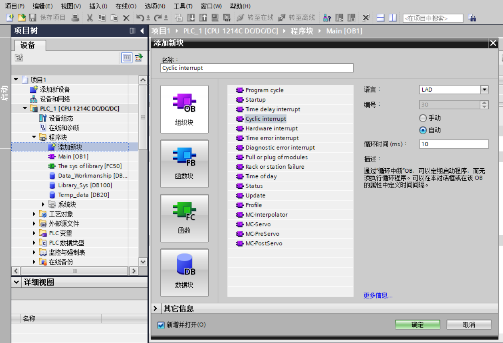This screenshot has height=343, width=503.
Task: Click the download to device icon
Action: coord(191,18)
